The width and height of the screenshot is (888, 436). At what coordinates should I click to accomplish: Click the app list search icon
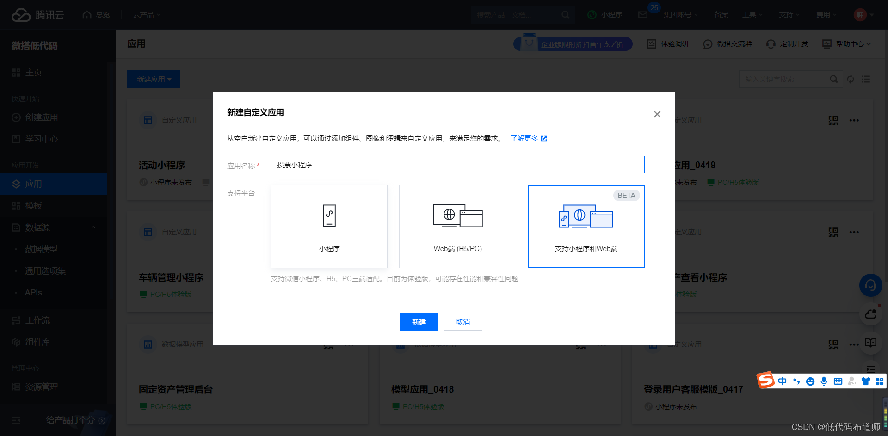coord(833,79)
